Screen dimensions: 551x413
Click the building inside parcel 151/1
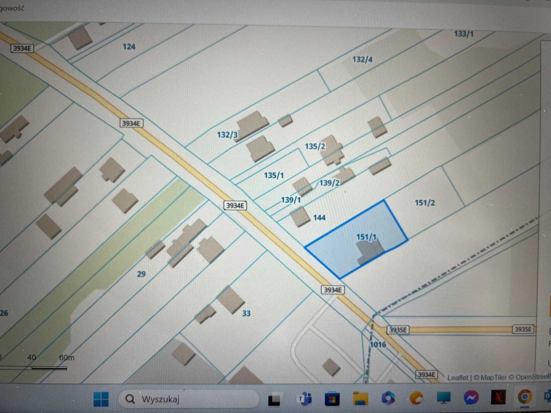pos(370,250)
